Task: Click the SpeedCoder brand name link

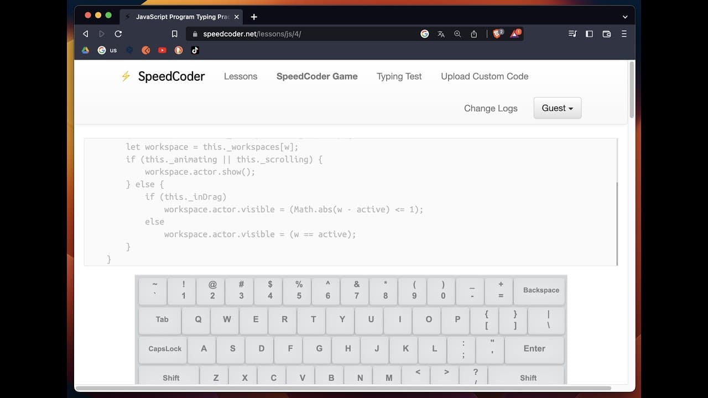Action: (x=171, y=76)
